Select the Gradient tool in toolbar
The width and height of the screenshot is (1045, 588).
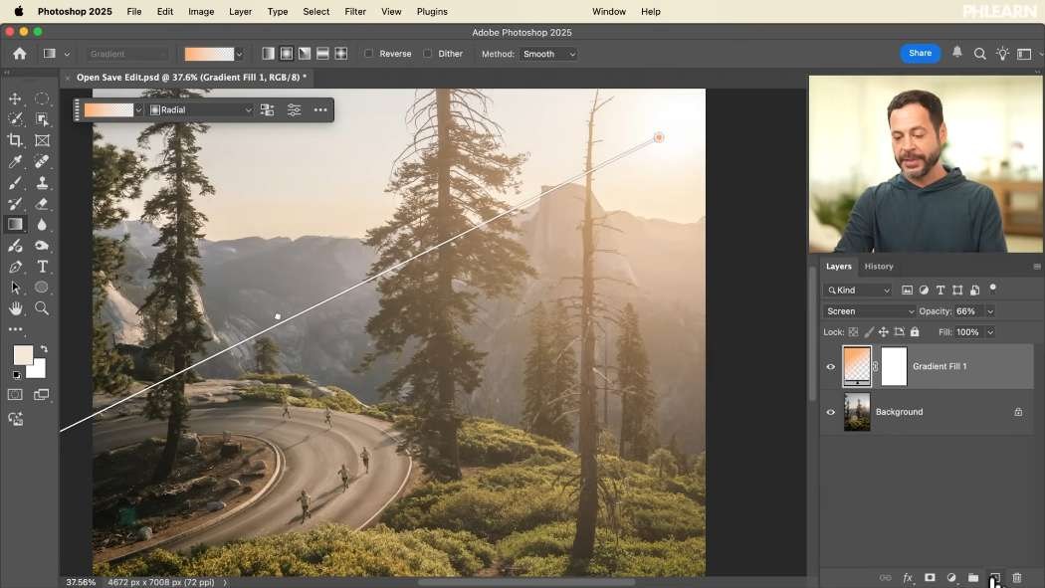click(15, 225)
